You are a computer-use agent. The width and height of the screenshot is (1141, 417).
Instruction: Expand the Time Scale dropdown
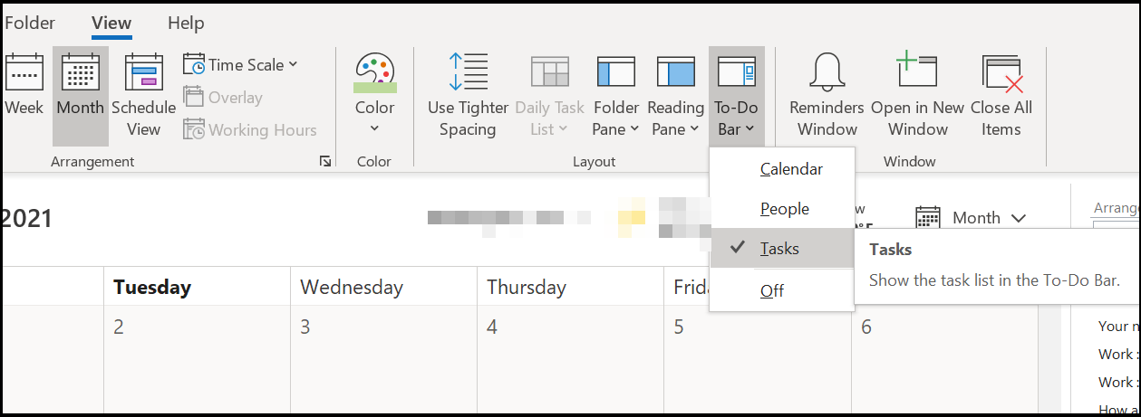point(241,64)
